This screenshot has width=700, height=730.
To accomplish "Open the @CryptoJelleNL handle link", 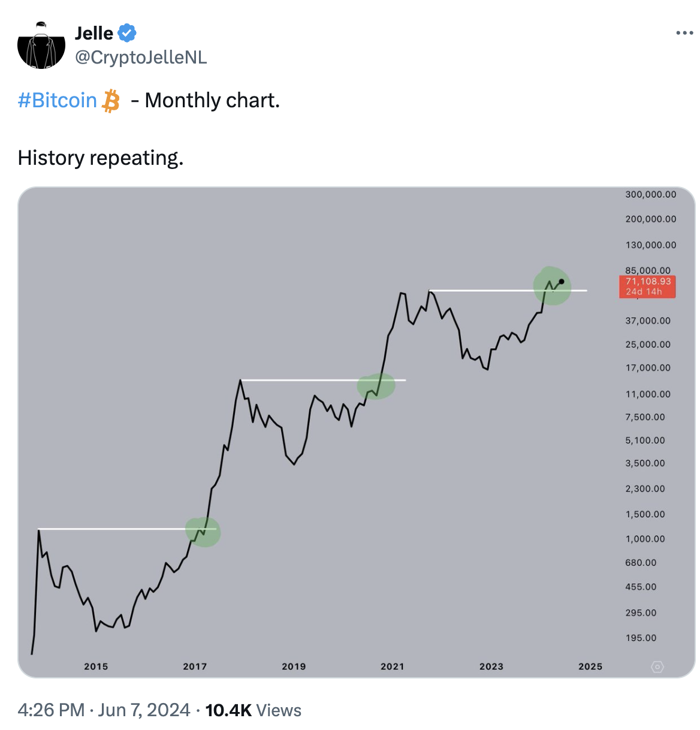I will click(x=141, y=57).
